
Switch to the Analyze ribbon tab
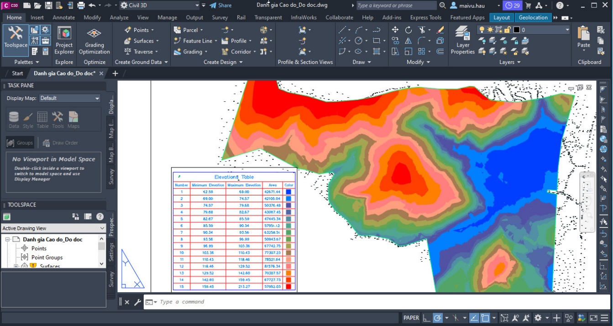(x=119, y=17)
